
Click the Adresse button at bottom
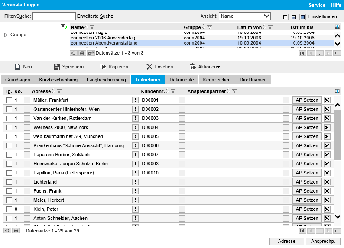point(286,241)
